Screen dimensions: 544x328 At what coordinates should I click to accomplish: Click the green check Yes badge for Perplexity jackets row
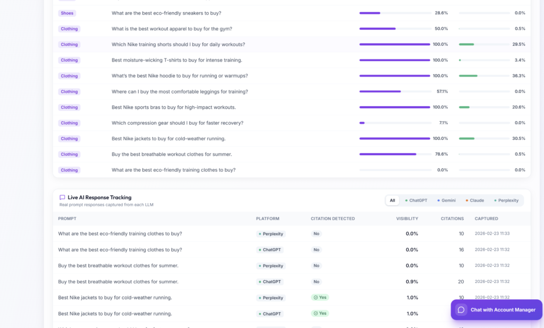320,298
